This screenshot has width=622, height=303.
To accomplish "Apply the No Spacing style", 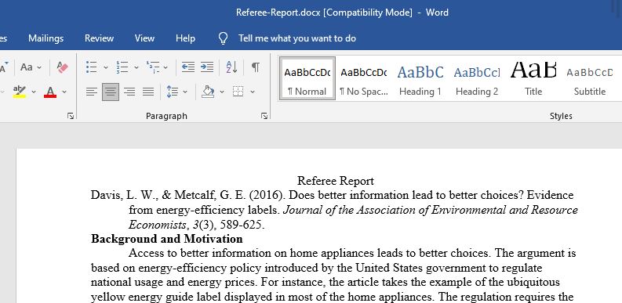I will pos(364,78).
